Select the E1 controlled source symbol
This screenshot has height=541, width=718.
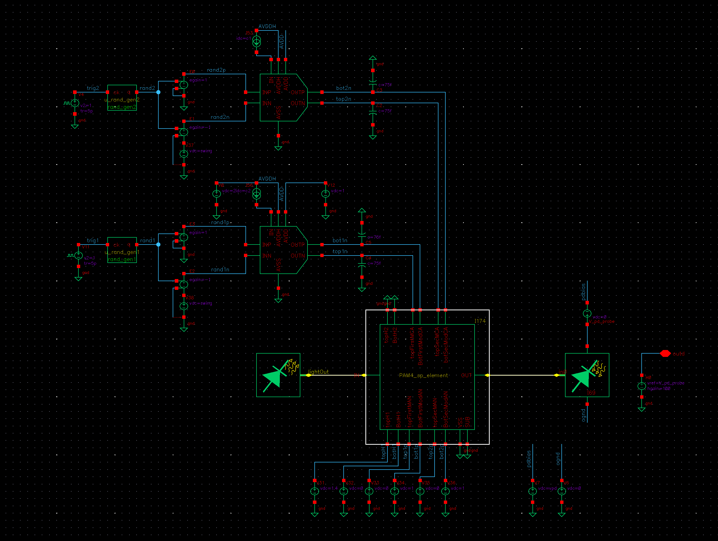pos(184,132)
